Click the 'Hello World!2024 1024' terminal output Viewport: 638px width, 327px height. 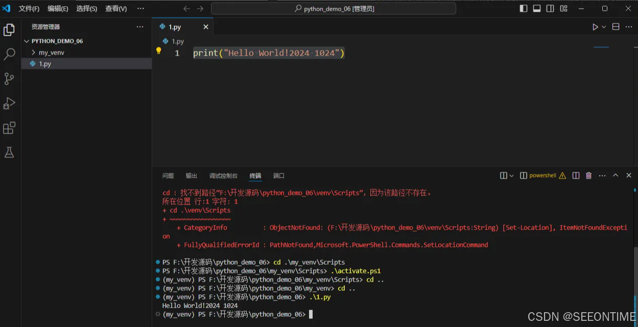200,306
